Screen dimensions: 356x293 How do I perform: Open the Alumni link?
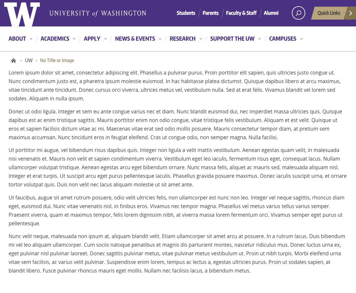271,13
